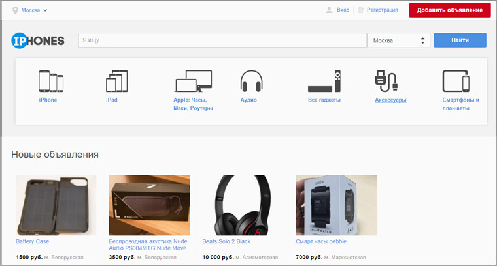The width and height of the screenshot is (497, 266).
Task: Open the Аудио category text link
Action: [x=248, y=100]
